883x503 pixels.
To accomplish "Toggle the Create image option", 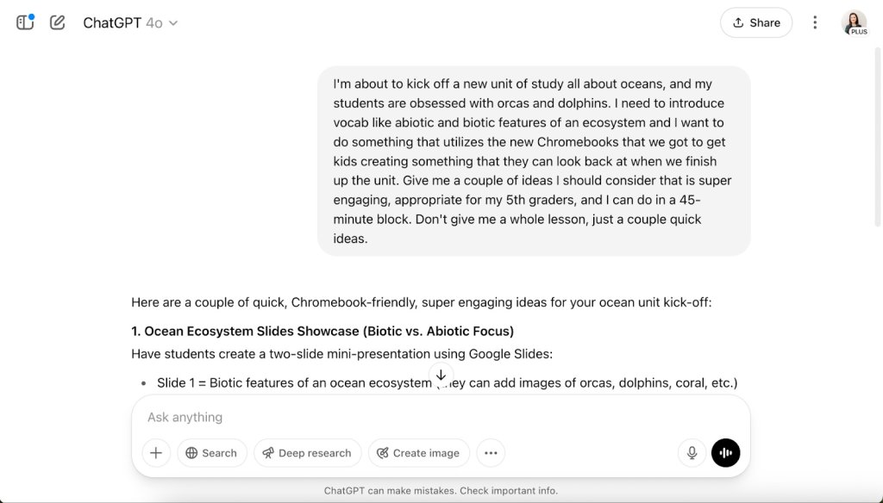I will point(418,453).
